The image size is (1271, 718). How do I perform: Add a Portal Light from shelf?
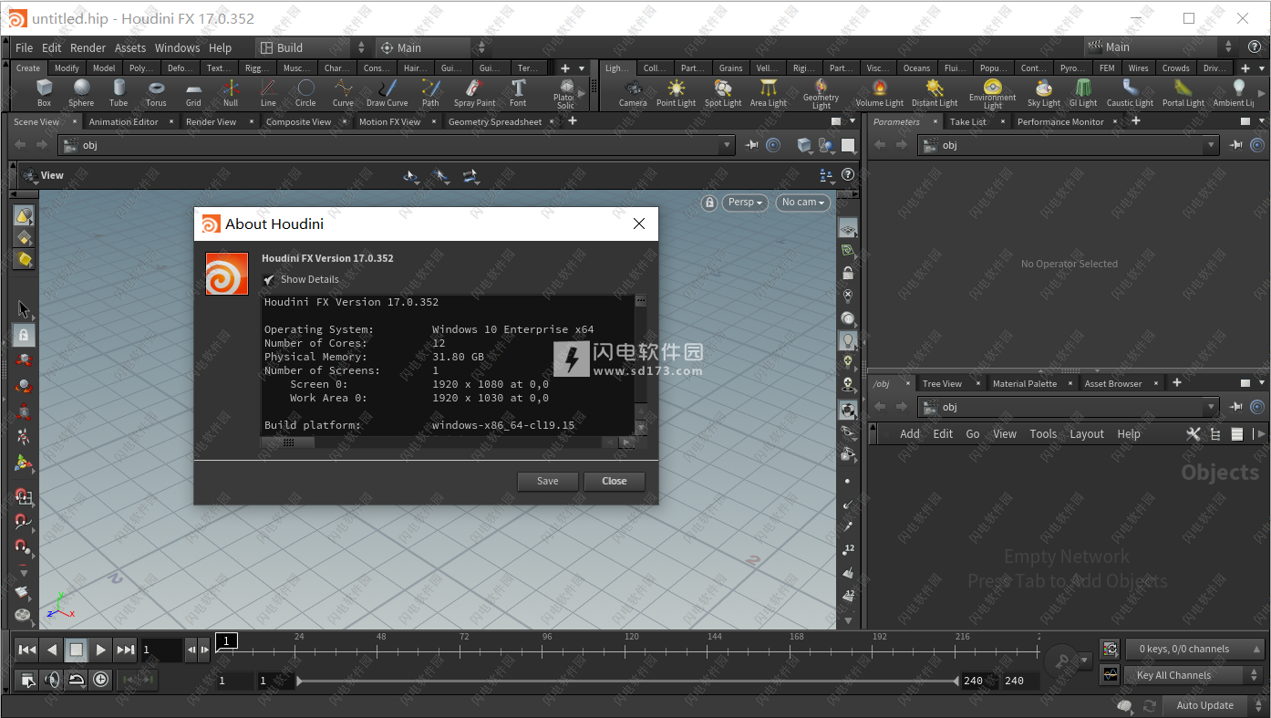tap(1183, 92)
